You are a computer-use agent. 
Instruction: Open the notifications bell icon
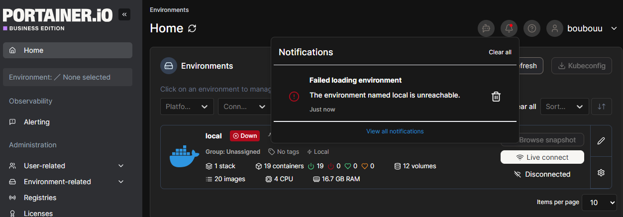point(509,28)
